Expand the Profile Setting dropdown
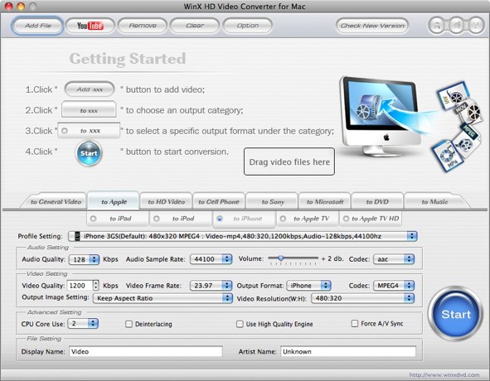This screenshot has width=490, height=381. (242, 236)
